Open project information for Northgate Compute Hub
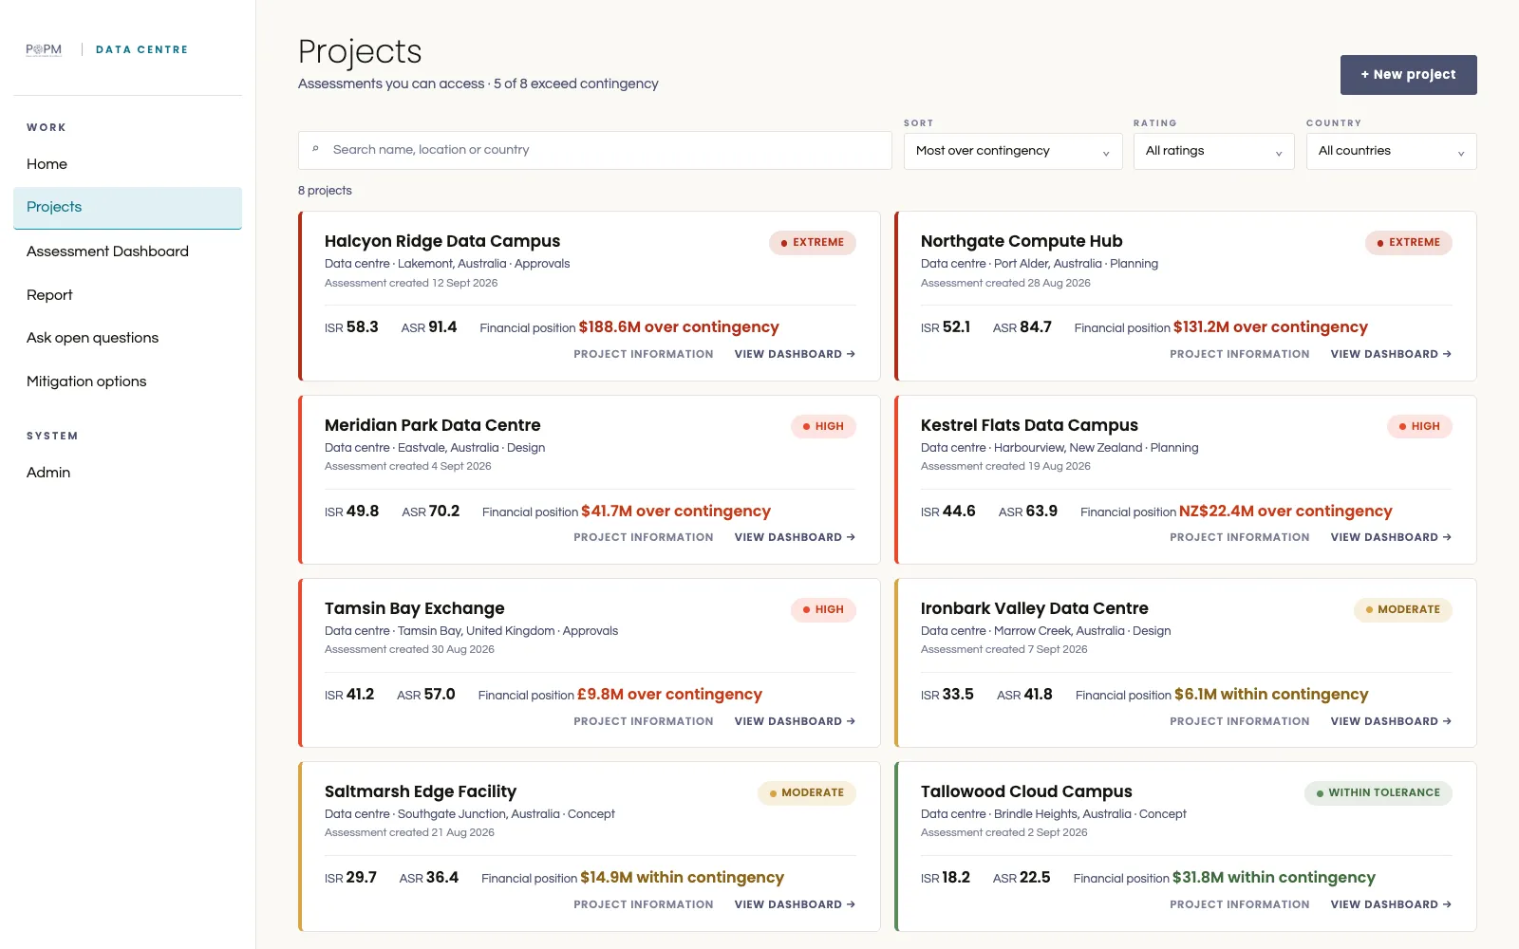The height and width of the screenshot is (949, 1519). (1239, 354)
